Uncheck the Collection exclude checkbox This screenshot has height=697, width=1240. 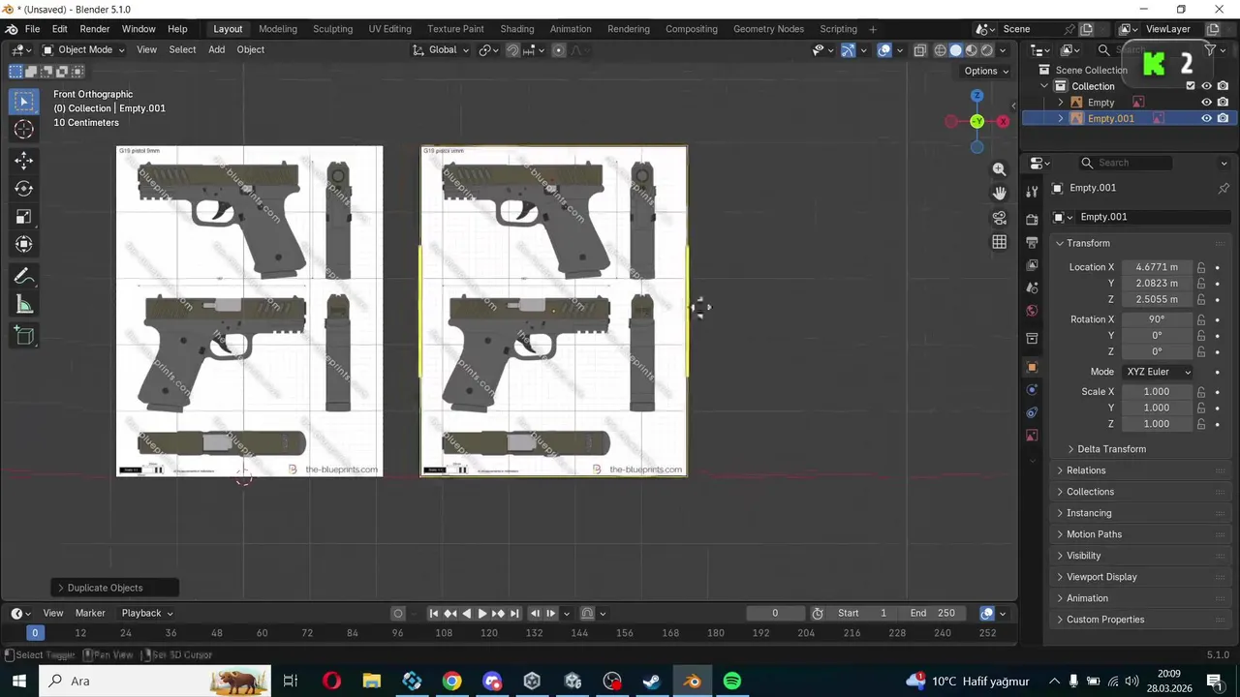1191,86
